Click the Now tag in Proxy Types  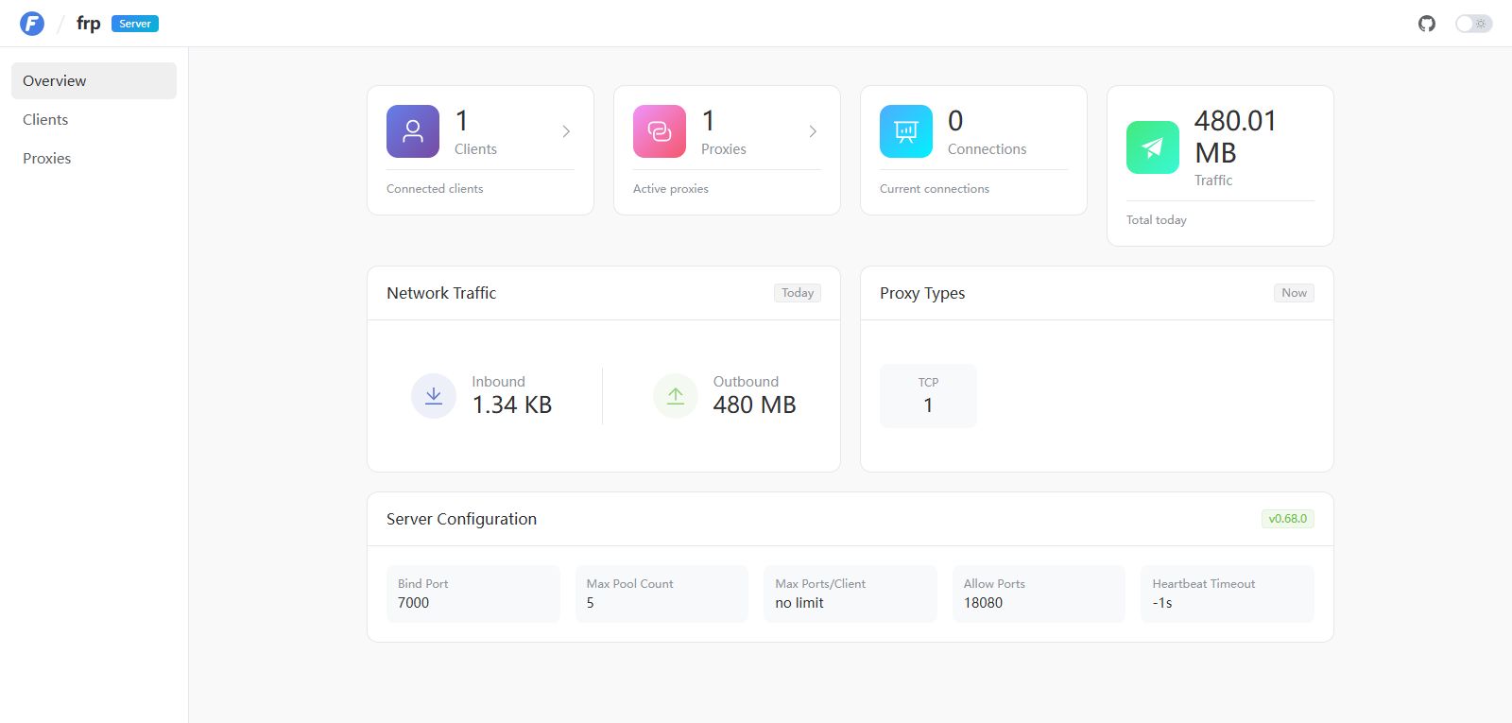click(1294, 293)
